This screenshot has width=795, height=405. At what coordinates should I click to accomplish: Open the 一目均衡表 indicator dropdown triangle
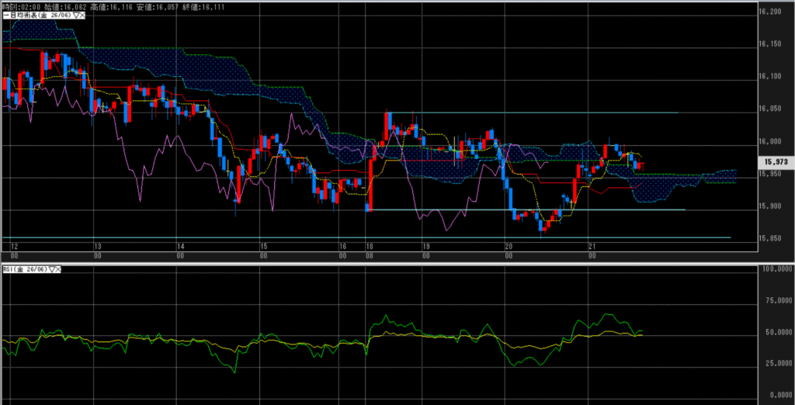click(x=75, y=15)
